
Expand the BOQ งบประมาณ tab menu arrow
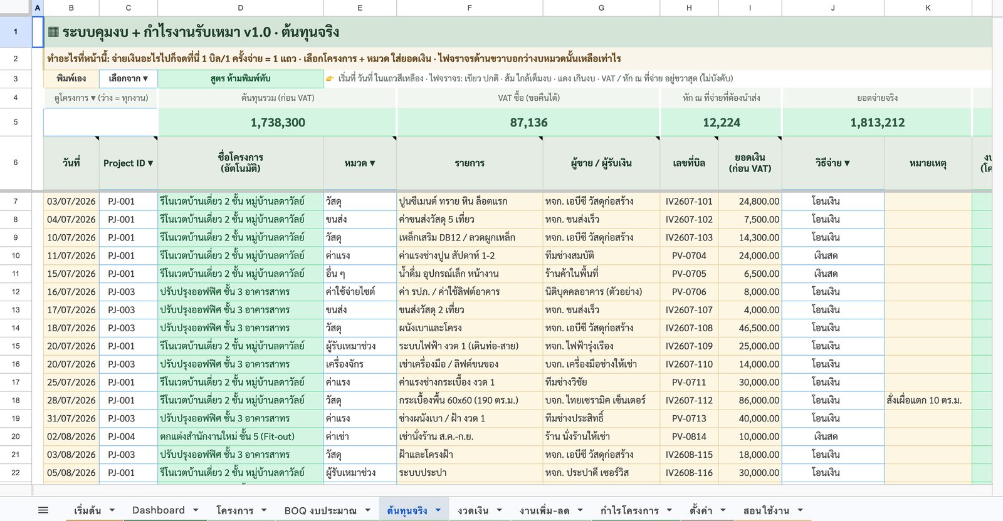pos(367,510)
